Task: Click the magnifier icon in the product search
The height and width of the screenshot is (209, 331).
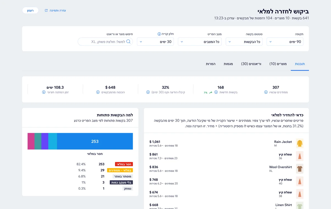Action: coord(129,42)
